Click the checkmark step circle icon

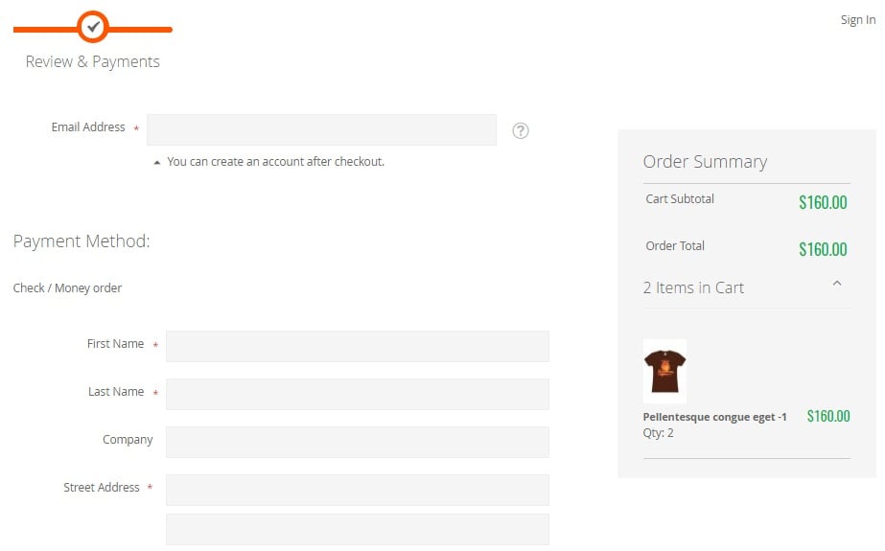click(x=93, y=27)
